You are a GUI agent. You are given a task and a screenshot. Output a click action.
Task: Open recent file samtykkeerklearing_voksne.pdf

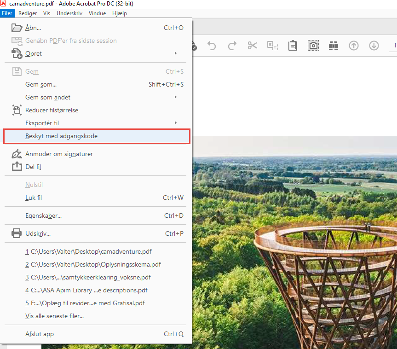(95, 278)
